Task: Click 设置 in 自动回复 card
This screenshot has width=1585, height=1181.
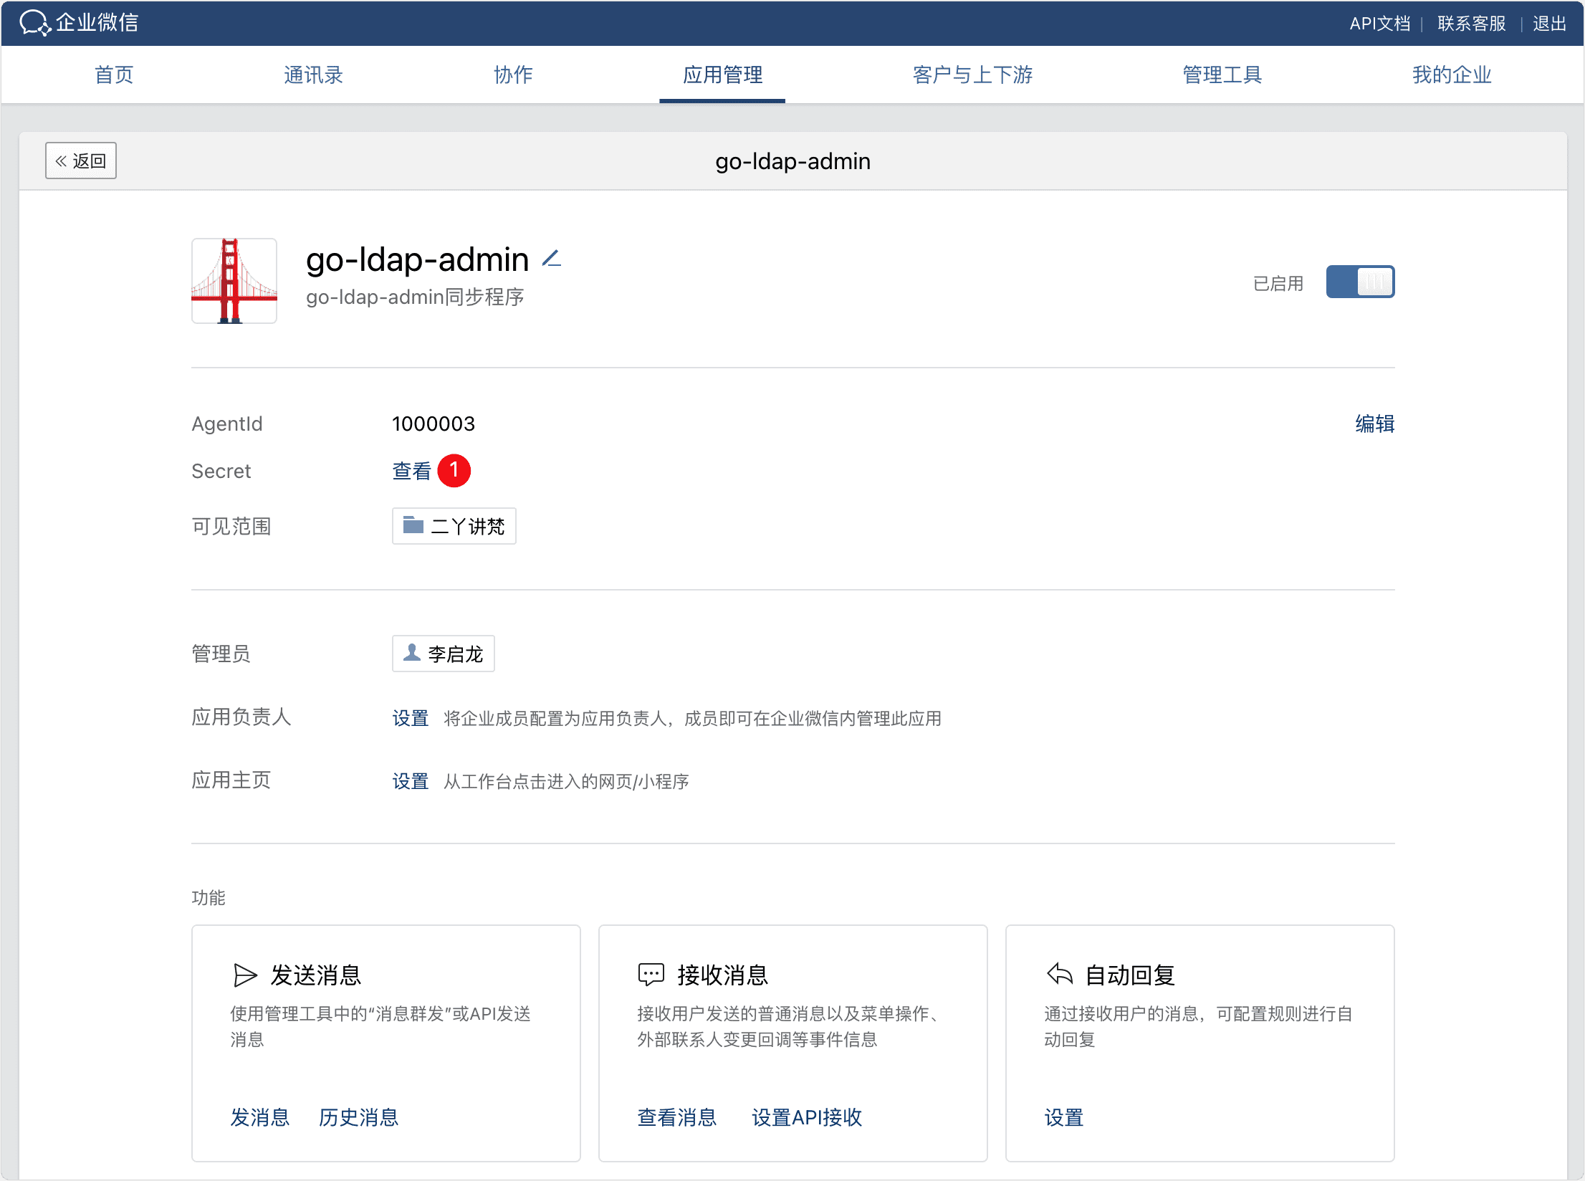Action: click(x=1064, y=1117)
